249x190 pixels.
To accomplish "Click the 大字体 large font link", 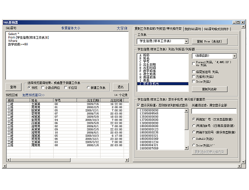I will (122, 28).
